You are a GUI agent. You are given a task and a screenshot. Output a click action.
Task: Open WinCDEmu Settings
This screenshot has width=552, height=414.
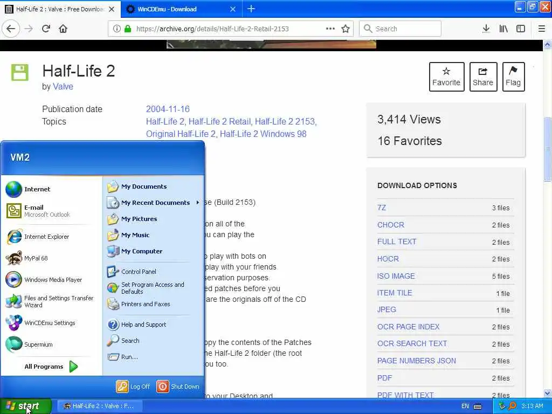coord(51,323)
